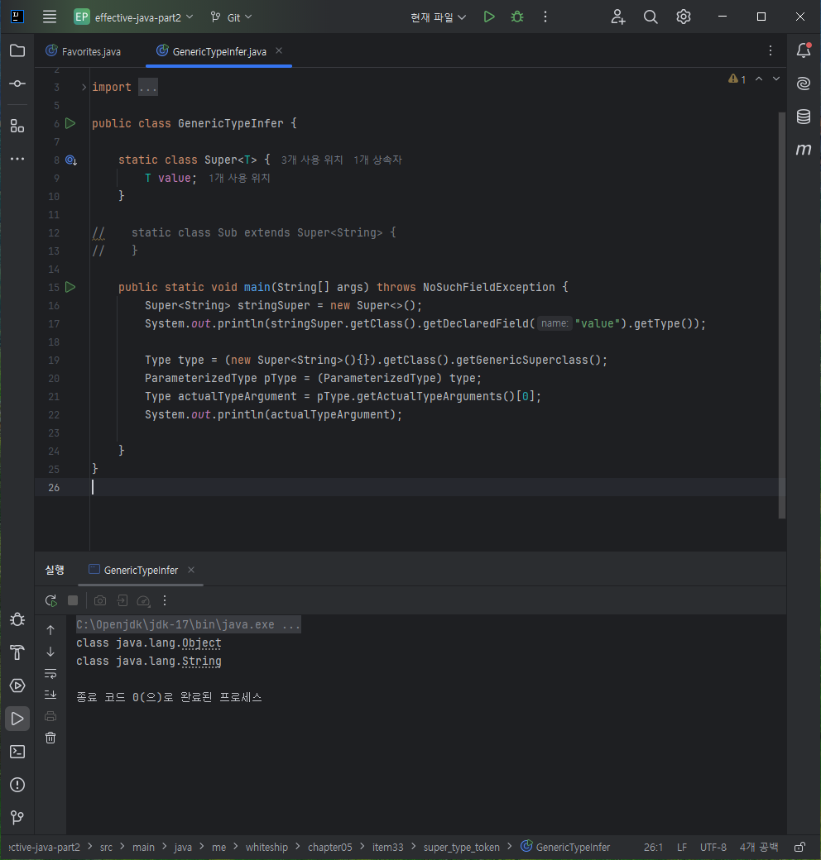Open the main hamburger menu
This screenshot has width=821, height=860.
pyautogui.click(x=50, y=17)
